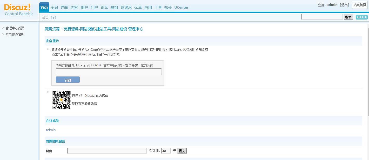Open the 防灌水 tab

coord(126,8)
